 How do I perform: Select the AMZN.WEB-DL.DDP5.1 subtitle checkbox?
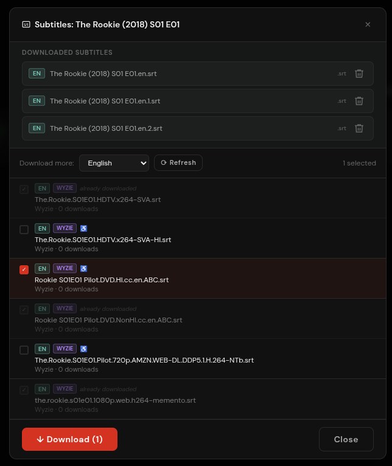pos(24,350)
